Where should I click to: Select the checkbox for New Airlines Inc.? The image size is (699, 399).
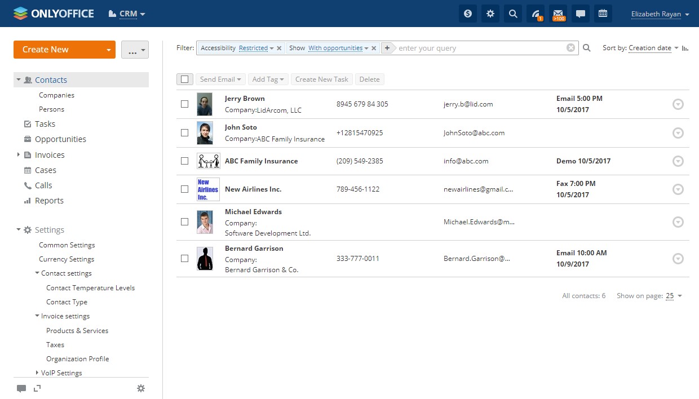(184, 189)
